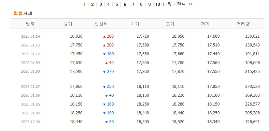The width and height of the screenshot is (269, 131).
Task: Select the date 2026.01.13
Action: 30,45
